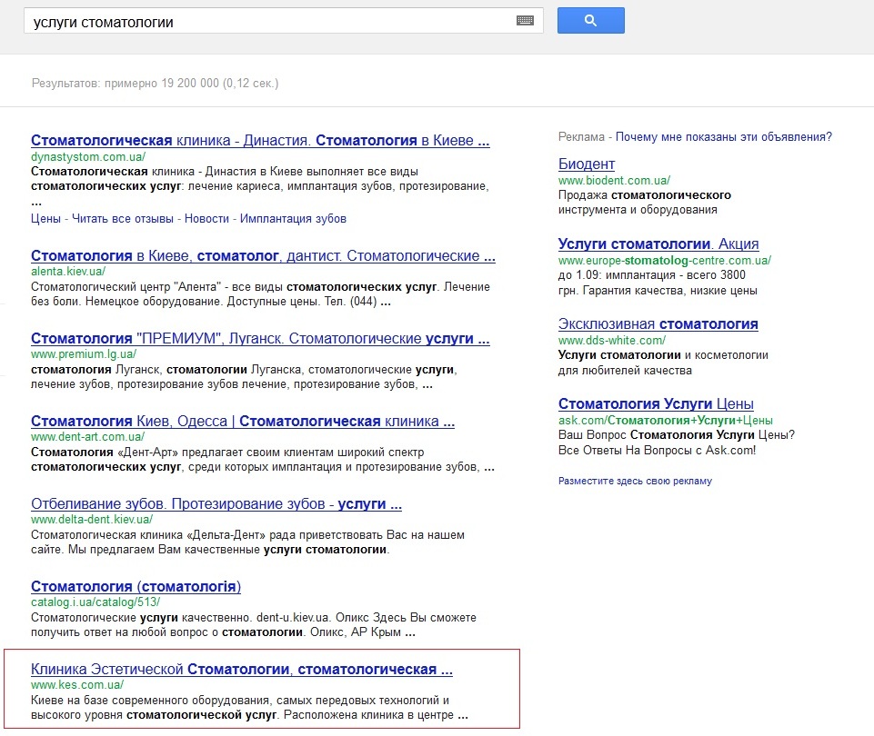Open the 'Новости' sitelink
The height and width of the screenshot is (736, 874).
pyautogui.click(x=206, y=219)
